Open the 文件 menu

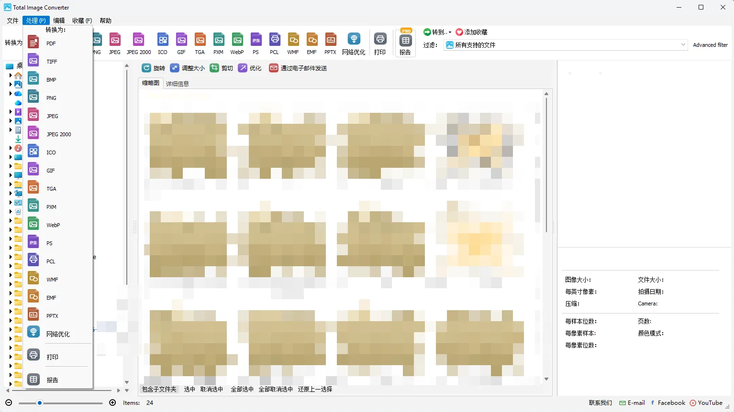tap(12, 21)
